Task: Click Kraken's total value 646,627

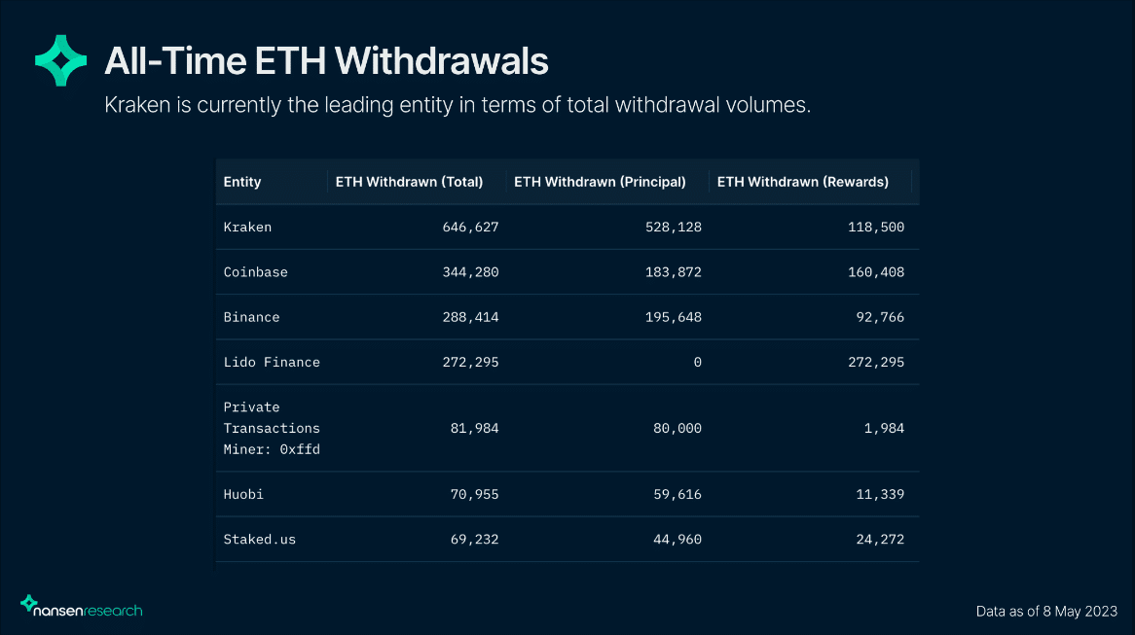Action: point(470,228)
